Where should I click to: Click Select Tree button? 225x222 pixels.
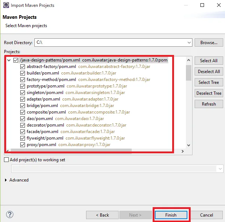click(x=209, y=82)
